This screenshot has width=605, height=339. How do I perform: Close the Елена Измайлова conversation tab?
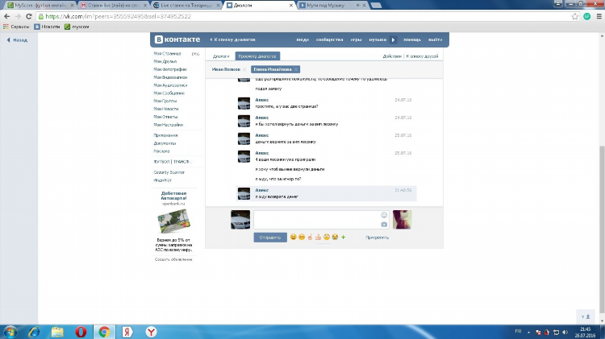pos(296,70)
